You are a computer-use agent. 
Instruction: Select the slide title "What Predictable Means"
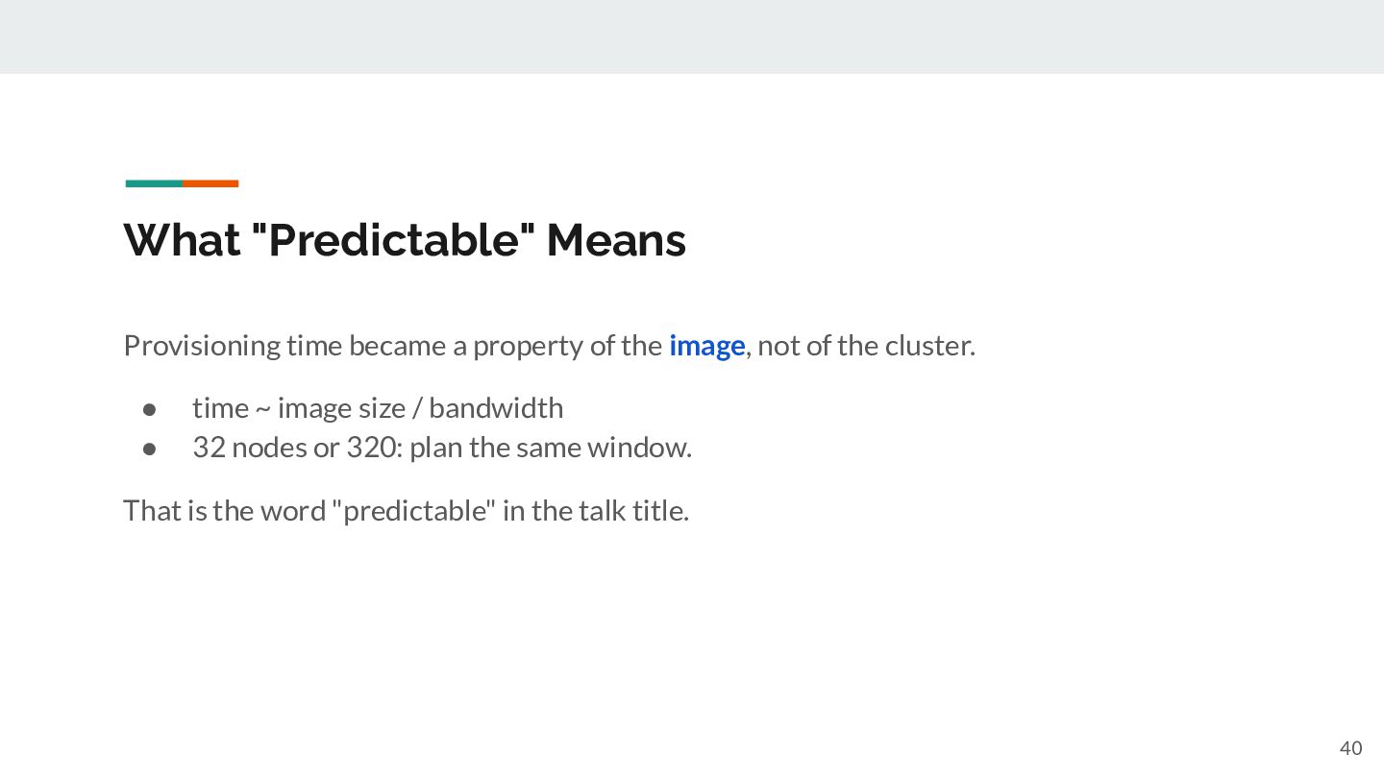[x=405, y=240]
